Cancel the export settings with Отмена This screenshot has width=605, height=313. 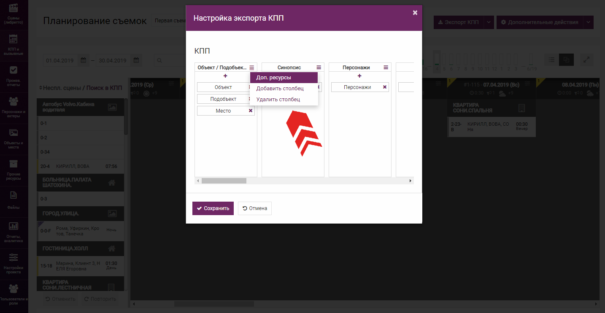(255, 208)
